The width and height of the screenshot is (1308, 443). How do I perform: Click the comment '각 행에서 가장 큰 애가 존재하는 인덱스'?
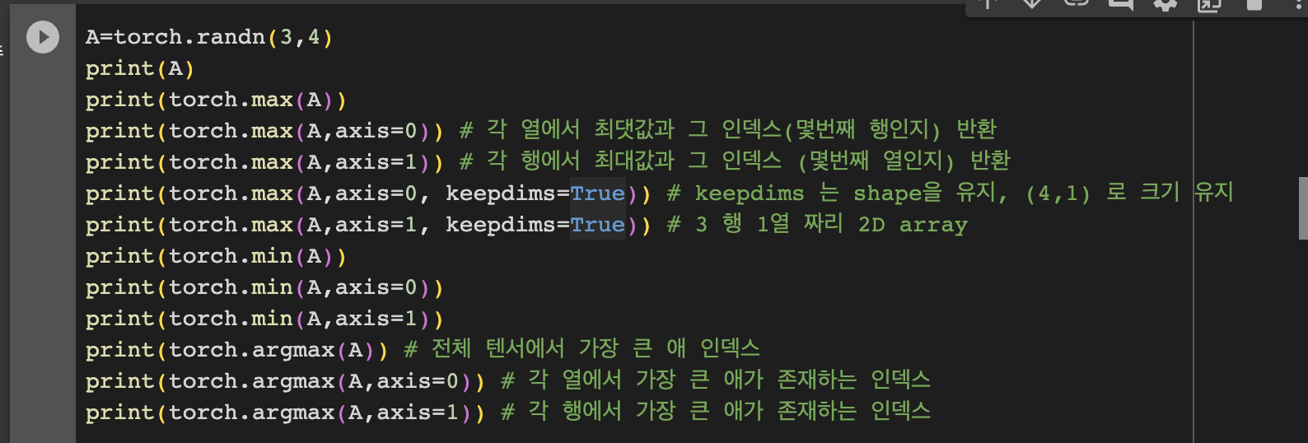pos(716,412)
